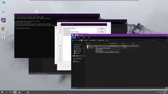The height and width of the screenshot is (94, 168).
Task: Select the blank file icon on desktop
Action: [36, 11]
